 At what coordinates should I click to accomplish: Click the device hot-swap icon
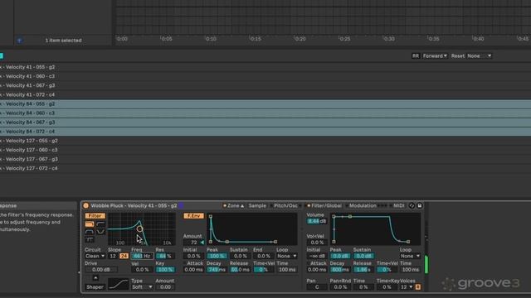tap(412, 205)
